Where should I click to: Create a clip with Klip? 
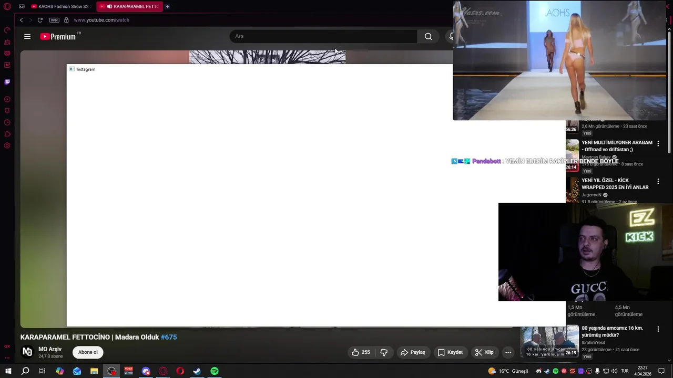pyautogui.click(x=484, y=352)
